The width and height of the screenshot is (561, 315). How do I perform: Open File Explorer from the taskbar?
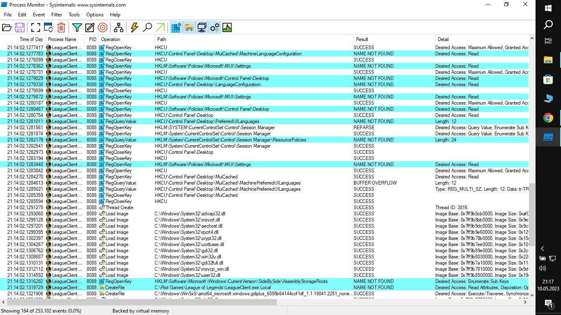coord(548,60)
